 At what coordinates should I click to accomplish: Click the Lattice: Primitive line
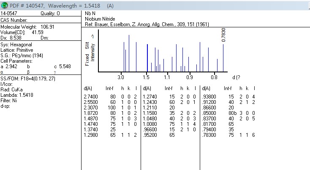[x=17, y=50]
